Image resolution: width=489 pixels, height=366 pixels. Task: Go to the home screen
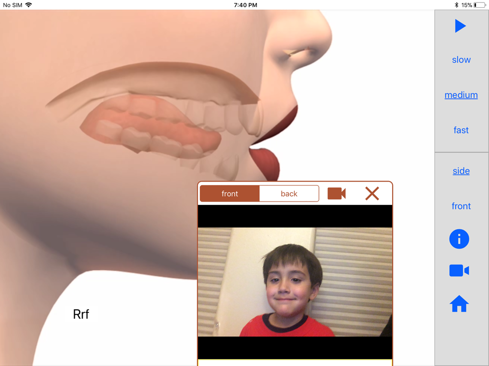tap(459, 304)
